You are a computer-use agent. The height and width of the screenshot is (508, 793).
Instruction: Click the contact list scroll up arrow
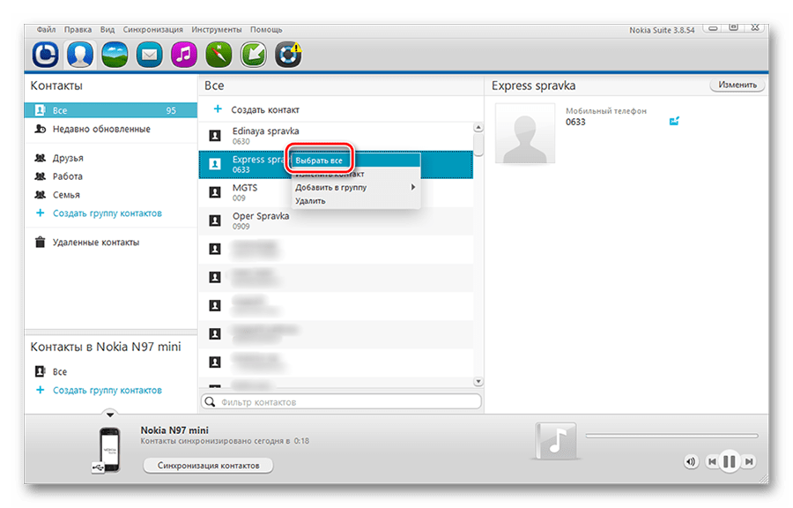coord(478,127)
